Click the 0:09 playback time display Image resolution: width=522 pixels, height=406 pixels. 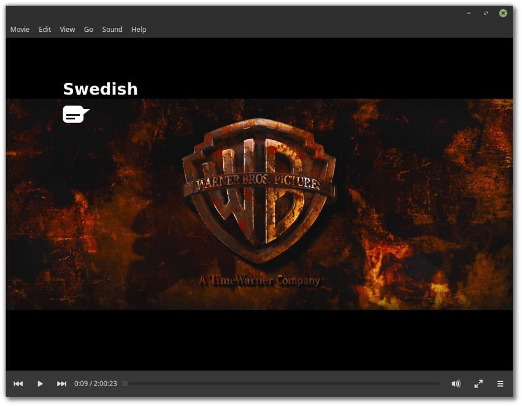pos(97,383)
